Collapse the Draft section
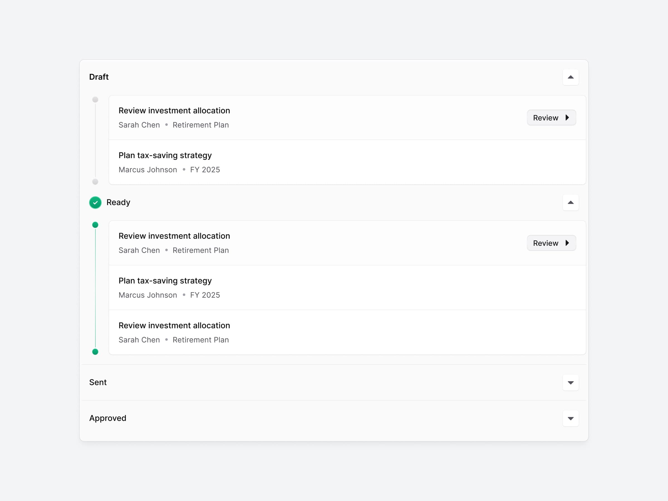Image resolution: width=668 pixels, height=501 pixels. (x=571, y=77)
